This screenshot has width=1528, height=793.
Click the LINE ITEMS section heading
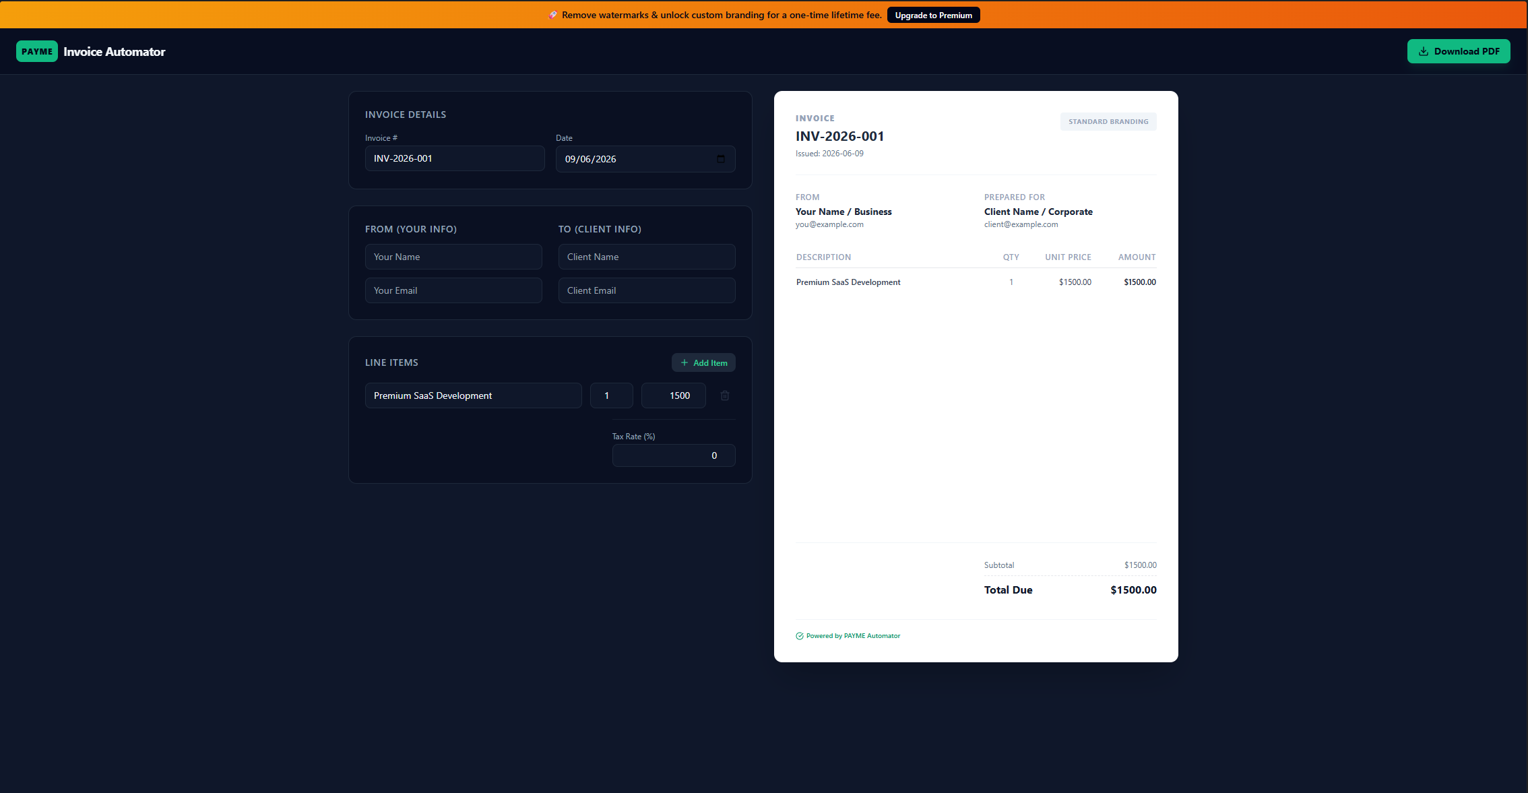[x=391, y=362]
